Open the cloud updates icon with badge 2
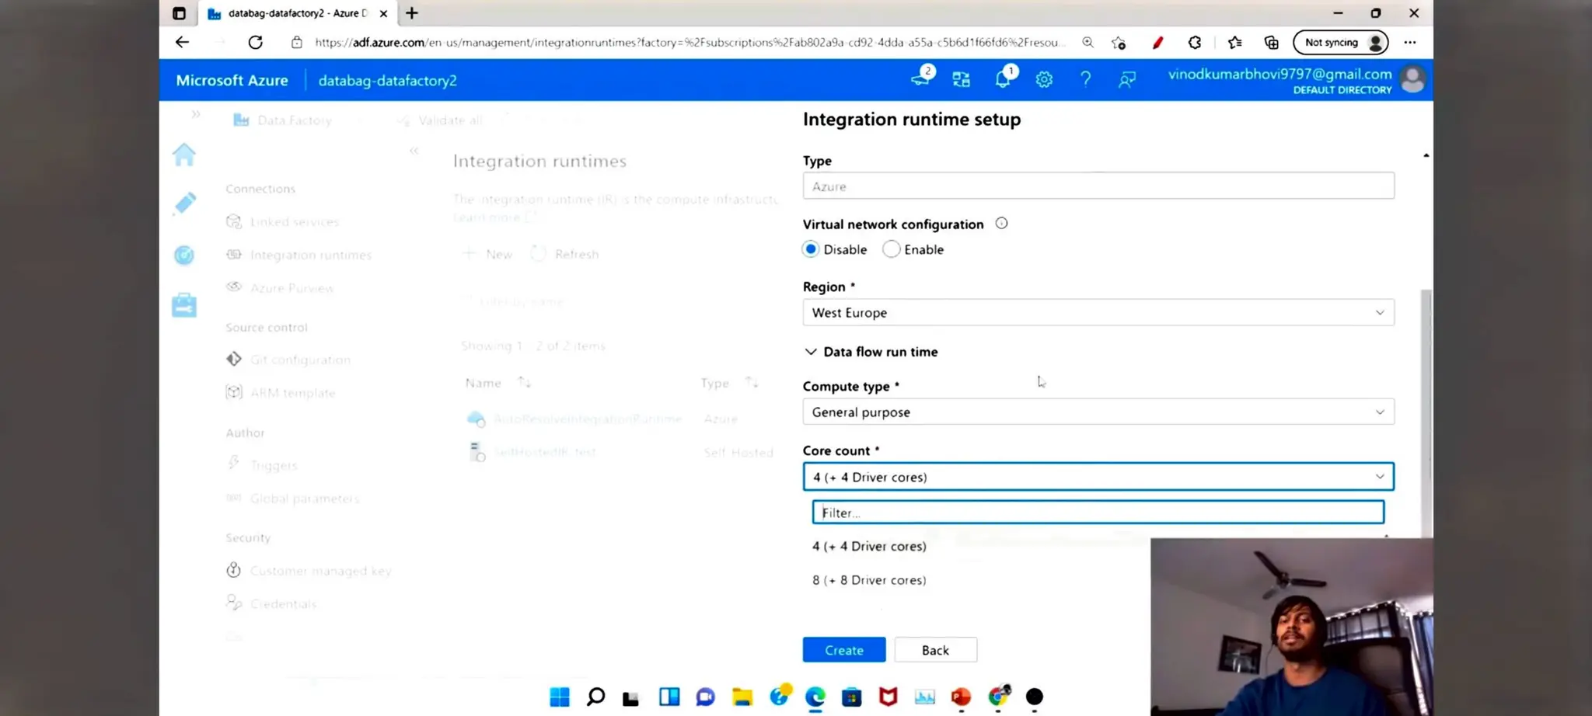This screenshot has width=1592, height=716. pos(921,78)
